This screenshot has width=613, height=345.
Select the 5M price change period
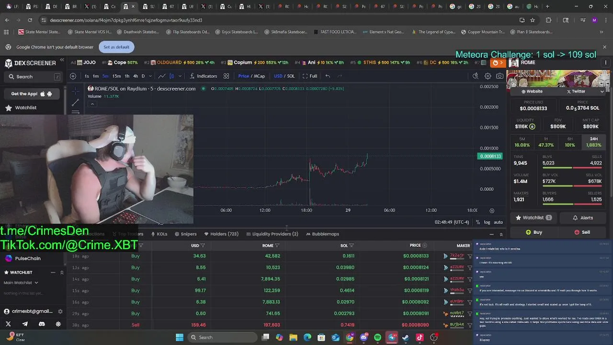pos(522,142)
